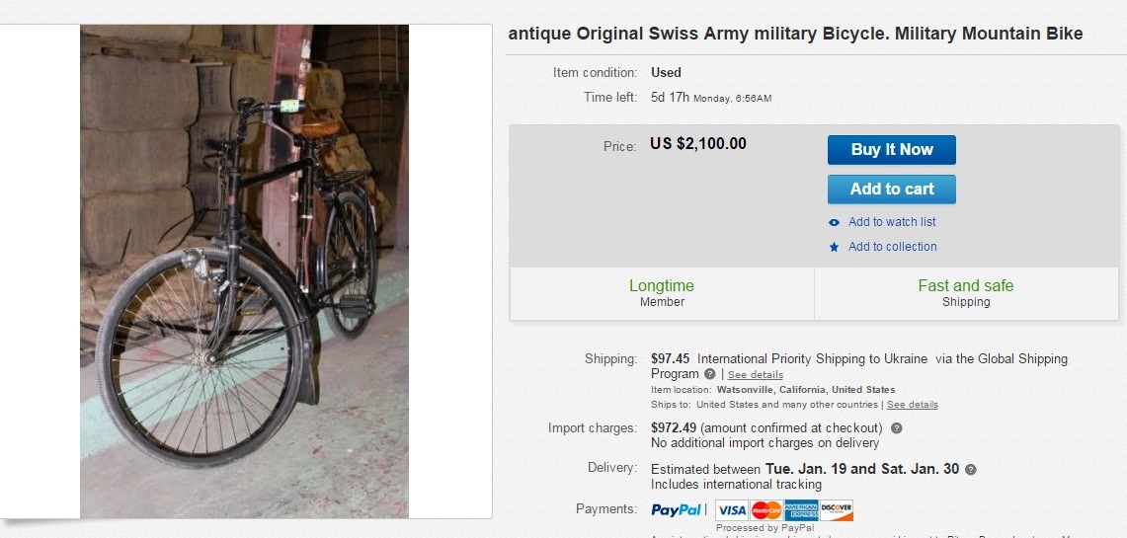Click the star icon beside collection
Viewport: 1127px width, 538px height.
tap(835, 247)
